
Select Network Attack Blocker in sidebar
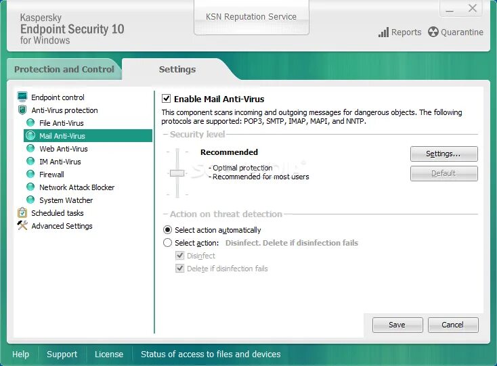[x=77, y=187]
